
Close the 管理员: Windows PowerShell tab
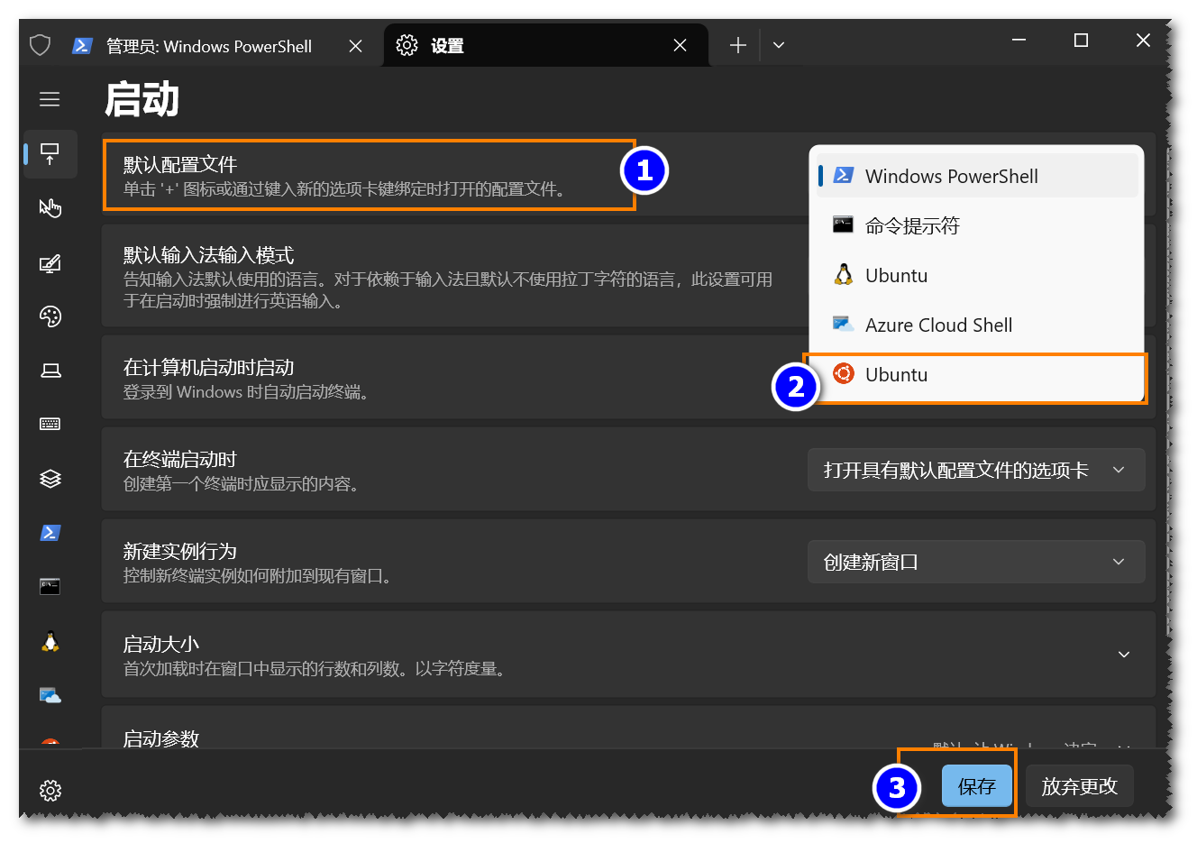coord(356,46)
